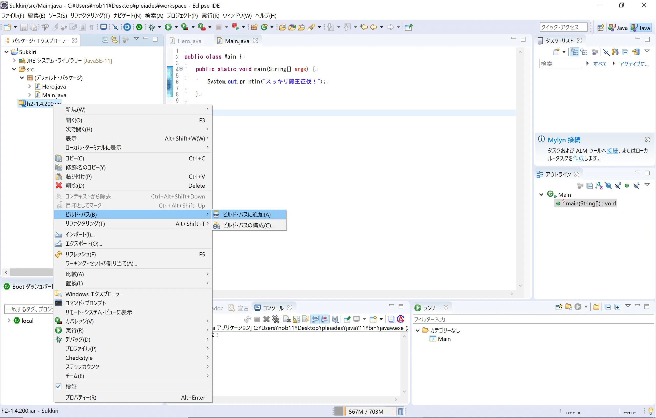Click the Refresh menu item with F5 shortcut
Image resolution: width=656 pixels, height=418 pixels.
[133, 254]
